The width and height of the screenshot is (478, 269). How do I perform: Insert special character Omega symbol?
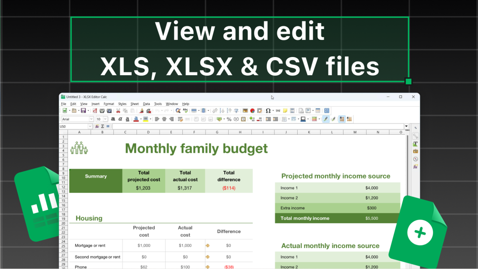tap(268, 111)
